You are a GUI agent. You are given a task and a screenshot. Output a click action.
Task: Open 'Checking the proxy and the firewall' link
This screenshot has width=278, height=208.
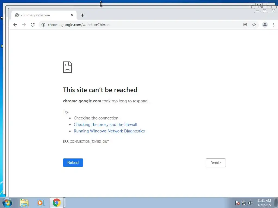[106, 125]
